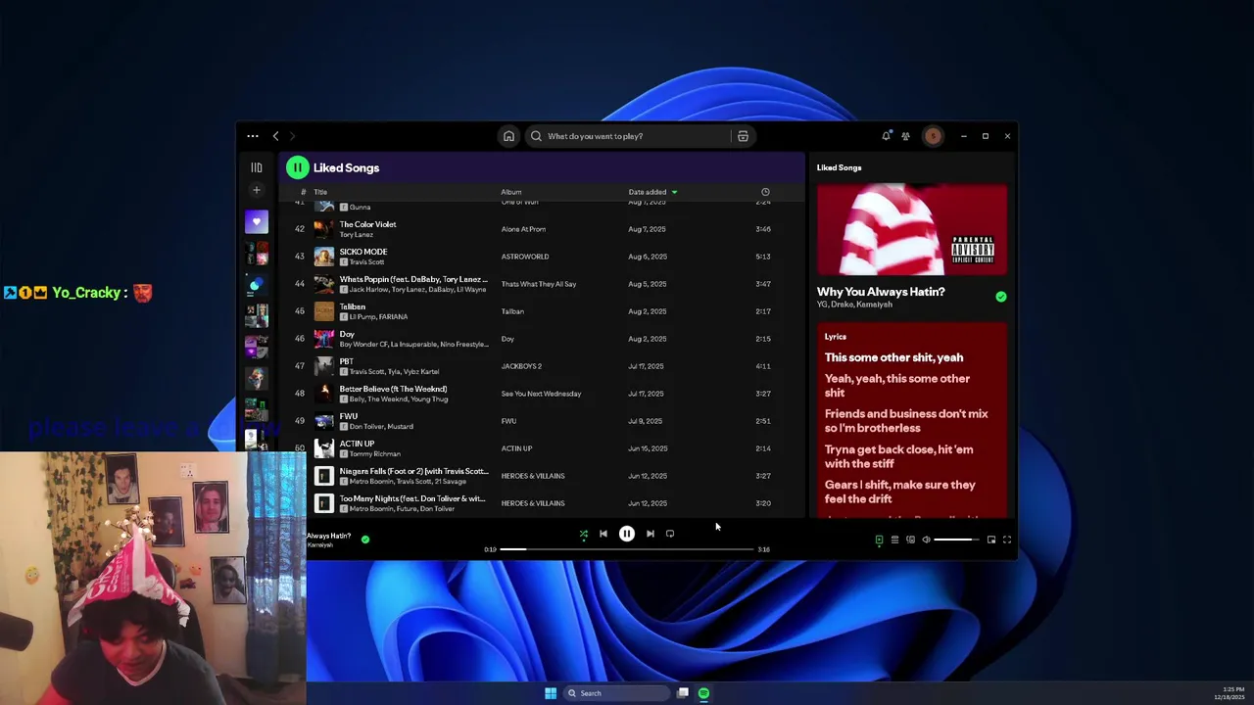Select the song 'FWU'
1254x705 pixels.
[349, 416]
